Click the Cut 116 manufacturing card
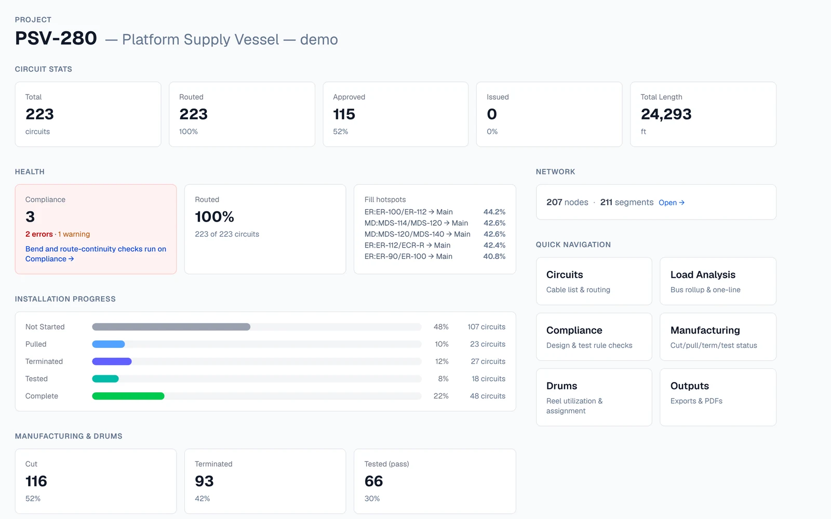The image size is (831, 519). 96,481
